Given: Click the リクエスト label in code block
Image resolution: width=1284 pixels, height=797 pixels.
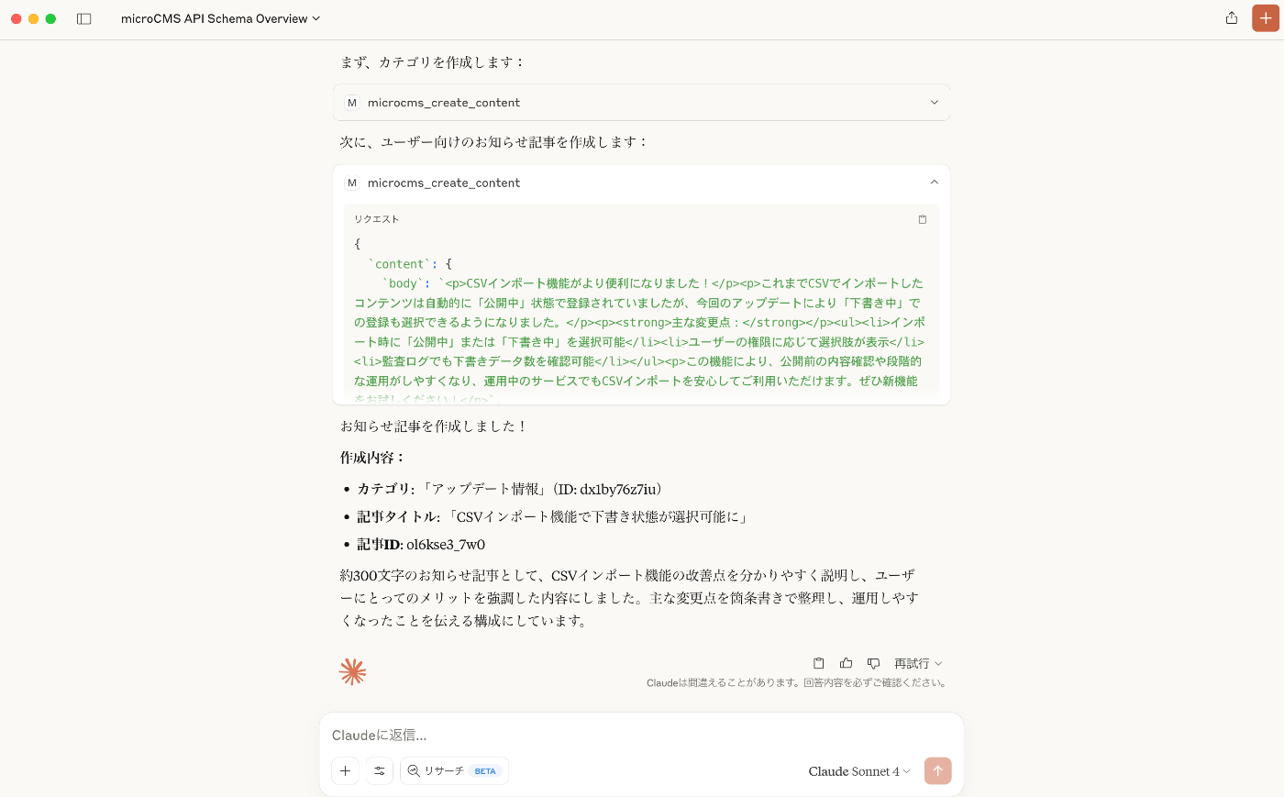Looking at the screenshot, I should coord(377,219).
